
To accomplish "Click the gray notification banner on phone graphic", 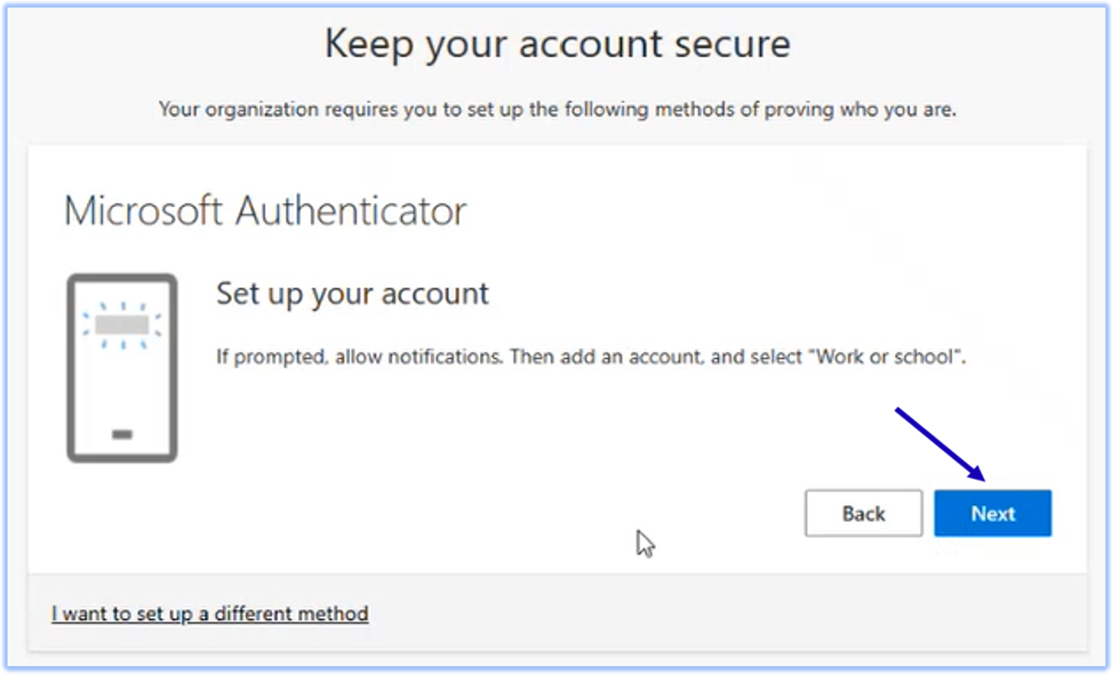I will pyautogui.click(x=122, y=325).
